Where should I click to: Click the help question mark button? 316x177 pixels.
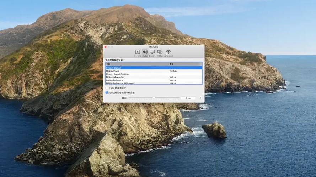[200, 98]
